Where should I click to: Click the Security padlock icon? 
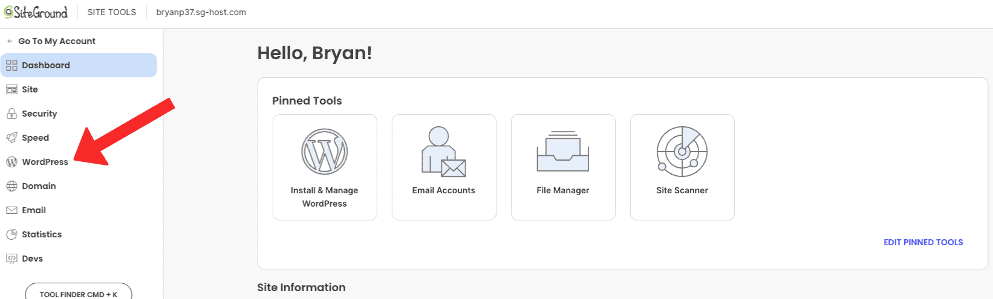click(x=11, y=114)
